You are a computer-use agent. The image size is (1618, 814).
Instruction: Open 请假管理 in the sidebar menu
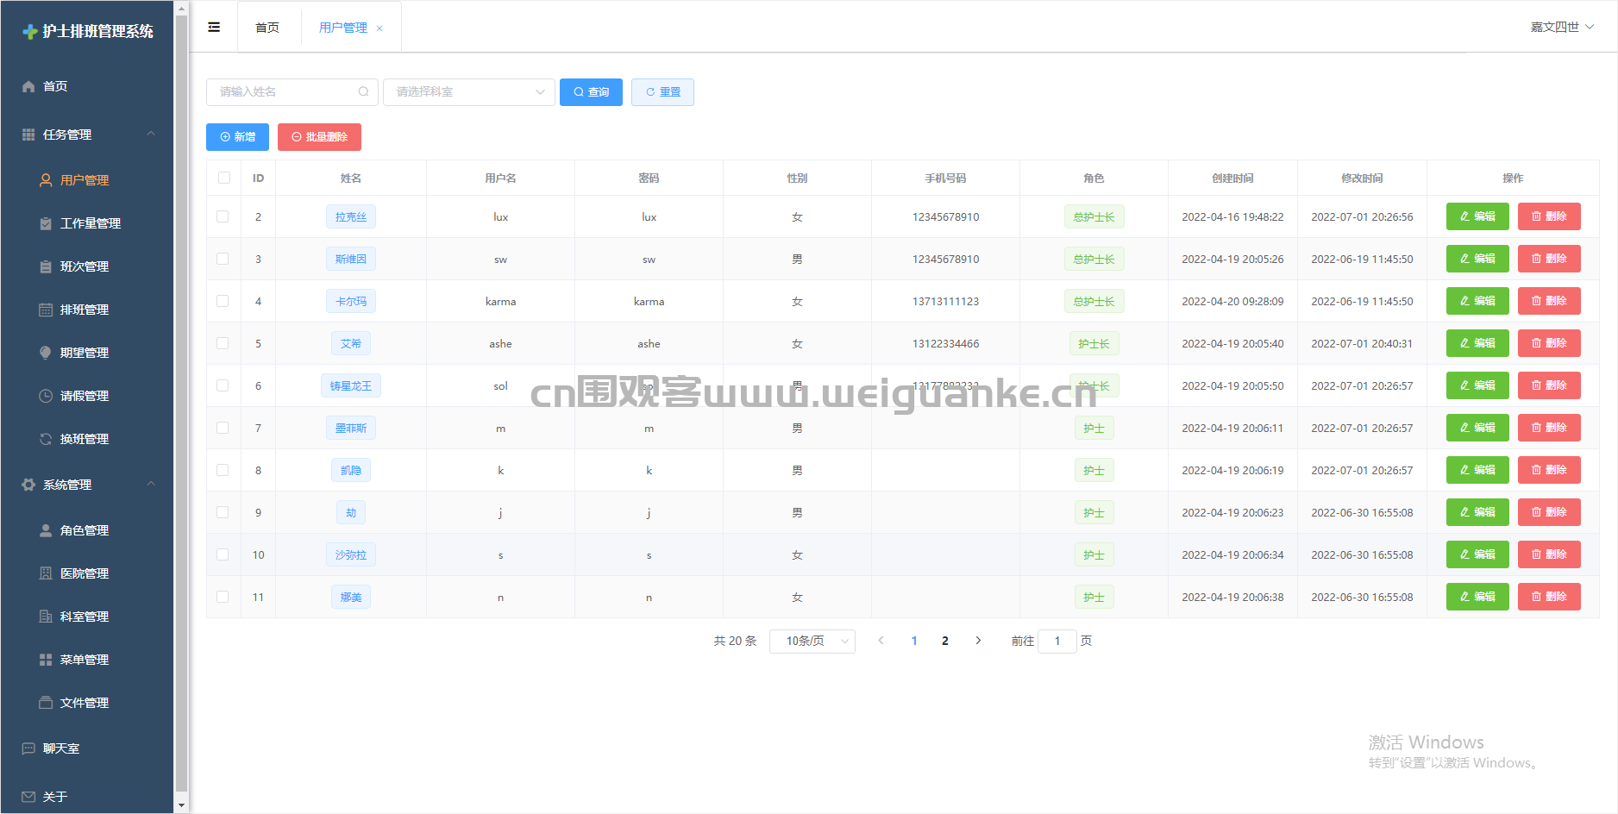pyautogui.click(x=86, y=396)
